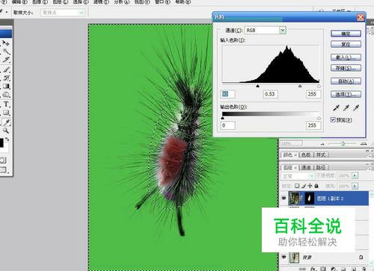Pick the white point eyedropper in Levels

click(356, 108)
